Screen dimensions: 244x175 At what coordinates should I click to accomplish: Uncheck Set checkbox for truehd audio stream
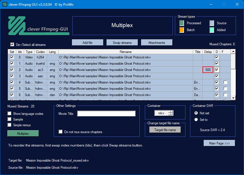tap(12, 63)
